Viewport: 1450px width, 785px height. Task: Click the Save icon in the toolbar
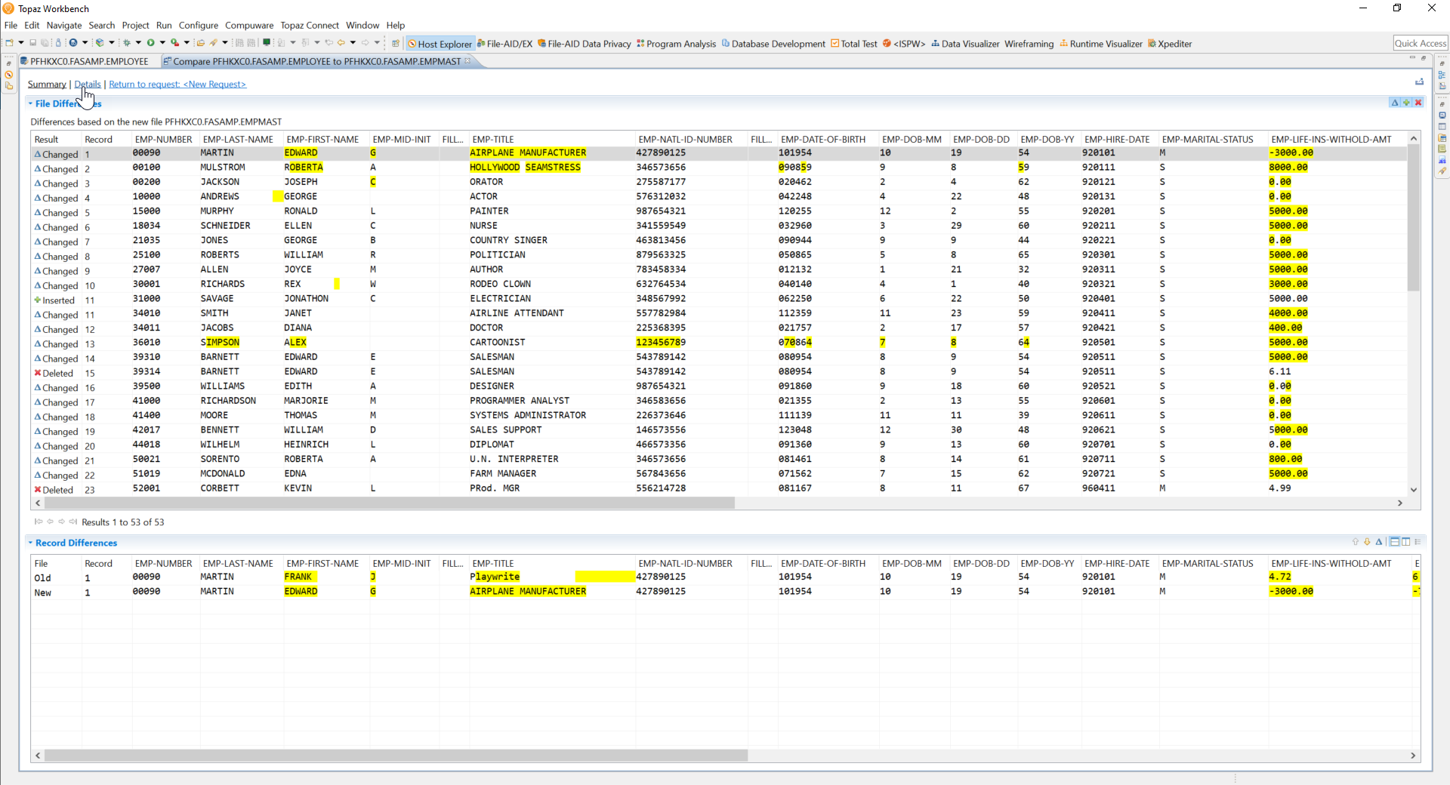click(x=32, y=43)
